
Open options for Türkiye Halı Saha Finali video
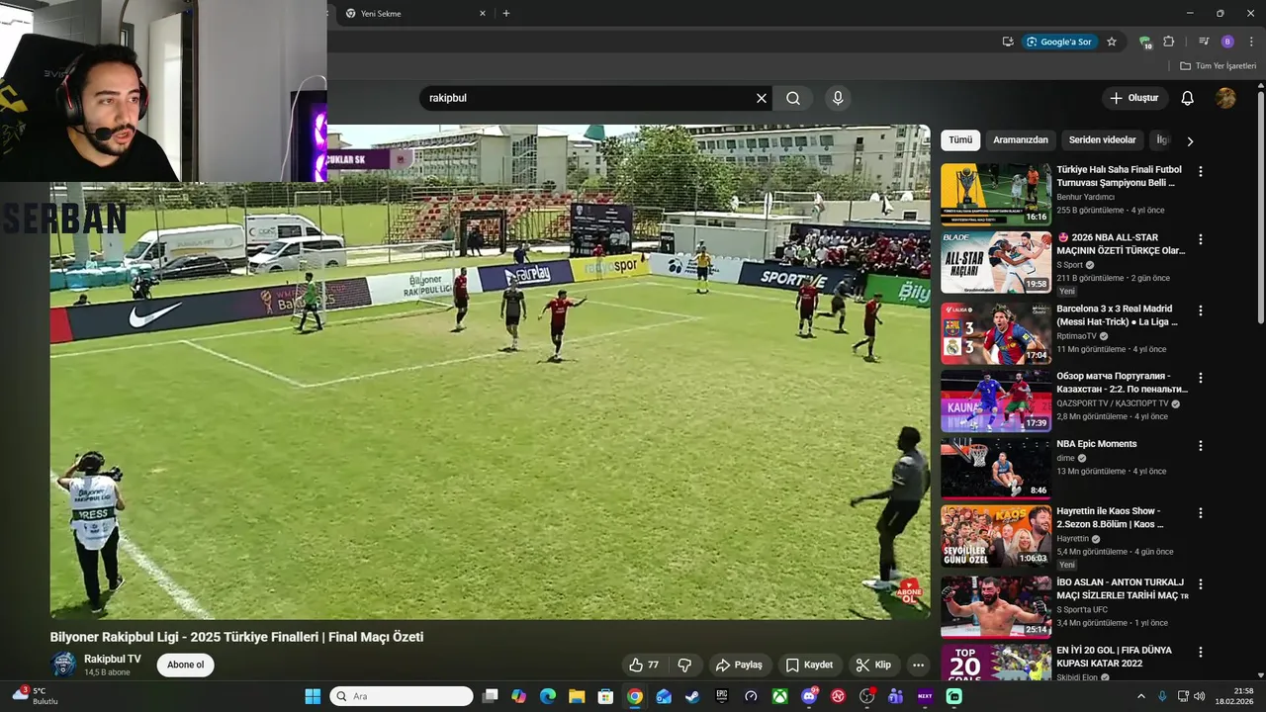(x=1201, y=171)
